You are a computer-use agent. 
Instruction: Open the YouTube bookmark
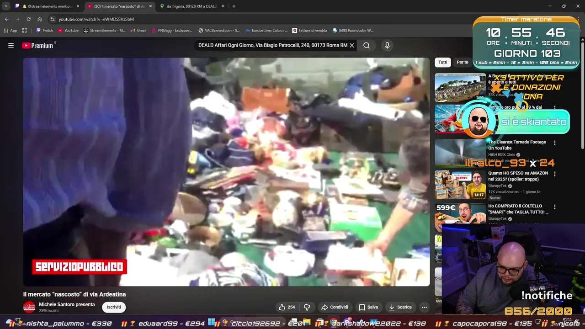tap(68, 31)
